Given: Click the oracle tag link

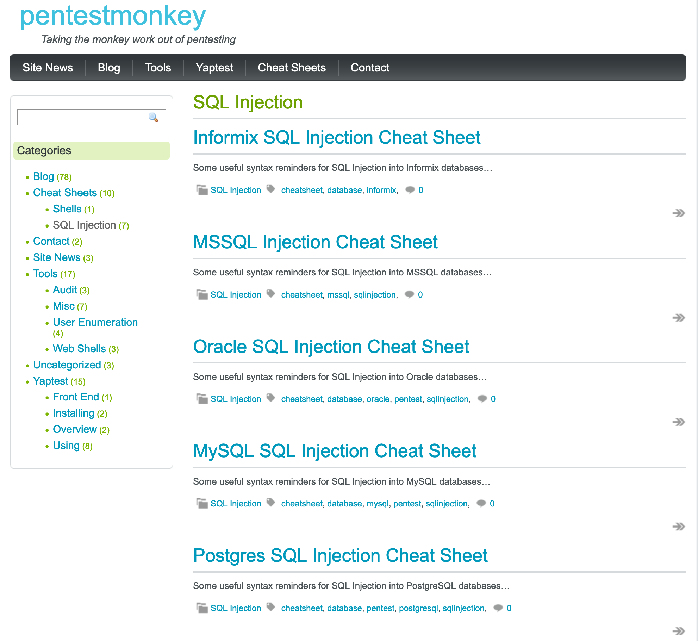Looking at the screenshot, I should (x=378, y=399).
